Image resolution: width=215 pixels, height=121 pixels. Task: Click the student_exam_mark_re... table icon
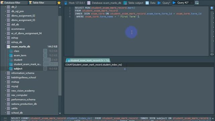(x=11, y=64)
